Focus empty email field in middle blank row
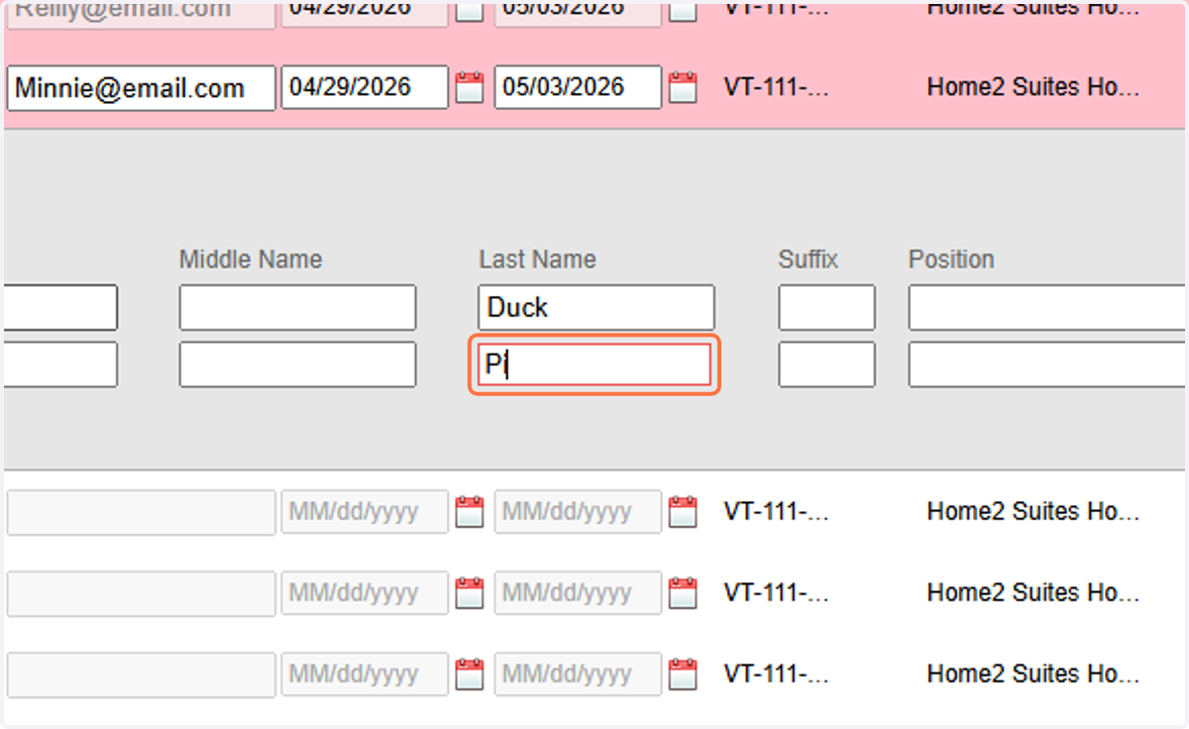1189x729 pixels. click(x=141, y=593)
